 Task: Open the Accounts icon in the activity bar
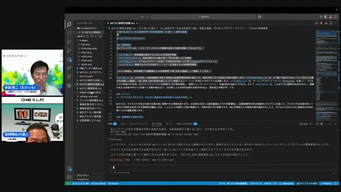pyautogui.click(x=69, y=169)
